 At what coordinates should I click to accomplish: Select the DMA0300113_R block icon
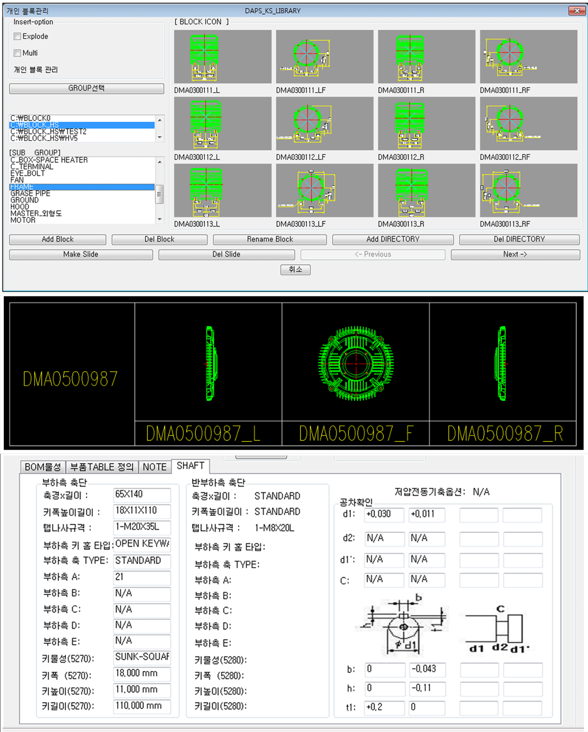[426, 191]
